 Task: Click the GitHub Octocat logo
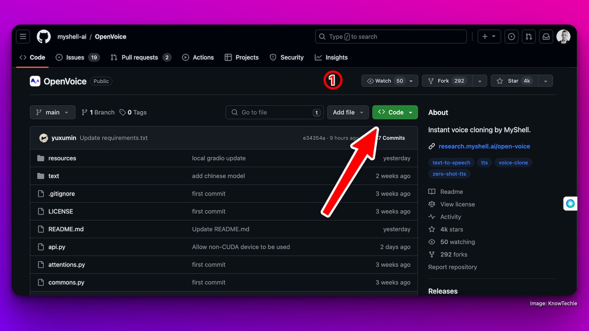(x=44, y=36)
